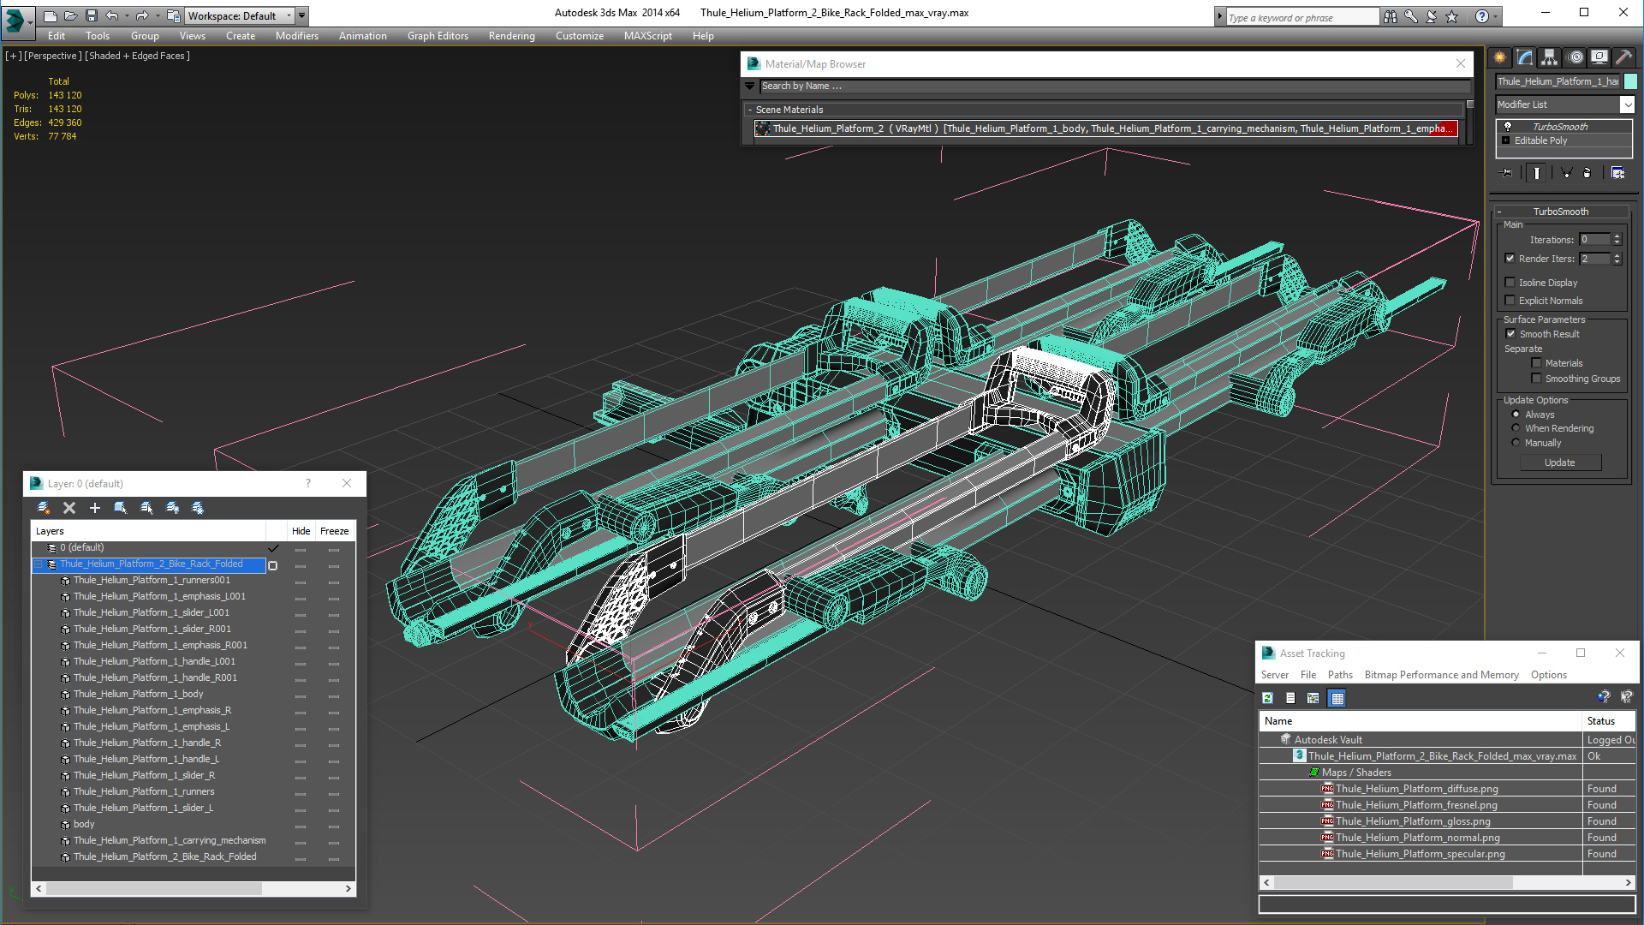This screenshot has height=925, width=1644.
Task: Click the Freeze column header in Layer dialog
Action: pos(334,531)
